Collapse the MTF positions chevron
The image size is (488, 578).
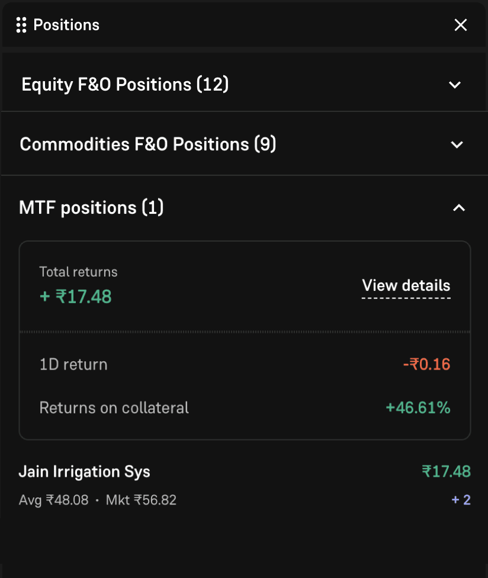click(459, 208)
